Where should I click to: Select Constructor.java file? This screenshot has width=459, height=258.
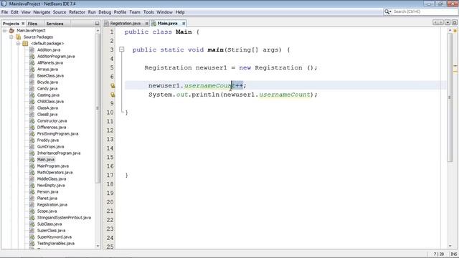[52, 120]
